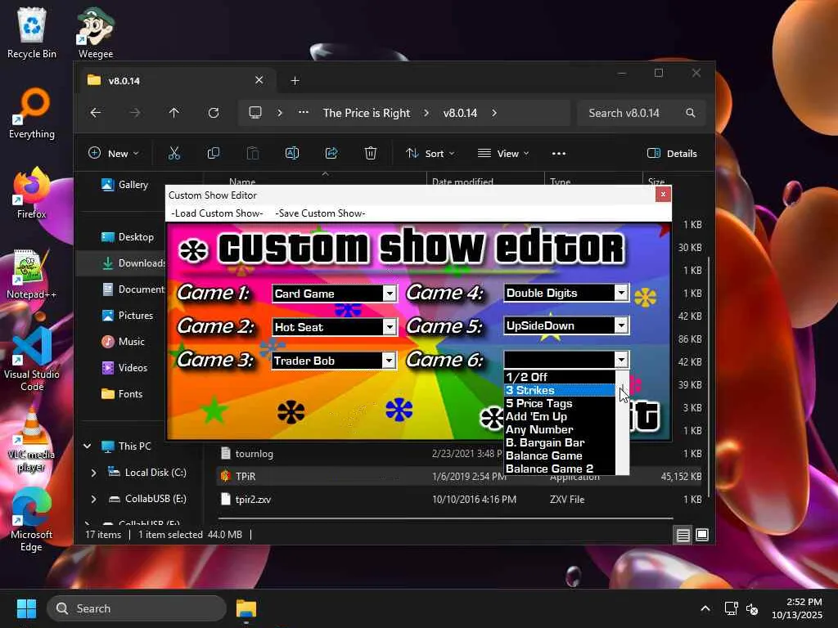The height and width of the screenshot is (628, 838).
Task: Switch Explorer to large thumbnails view
Action: [x=702, y=535]
